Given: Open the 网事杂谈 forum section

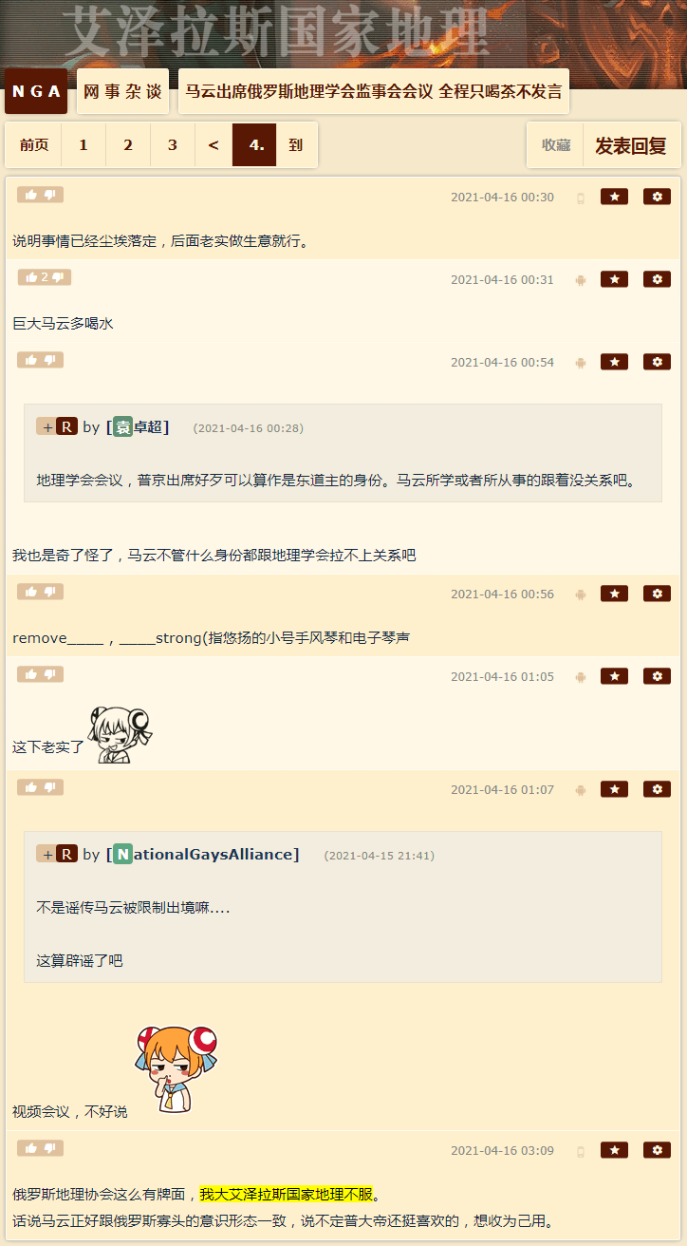Looking at the screenshot, I should 122,91.
